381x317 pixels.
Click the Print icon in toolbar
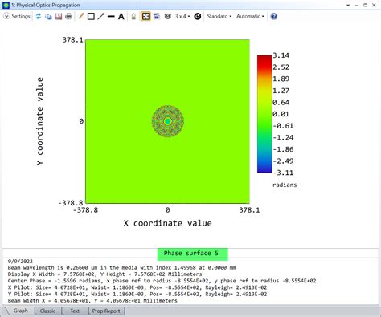point(68,17)
